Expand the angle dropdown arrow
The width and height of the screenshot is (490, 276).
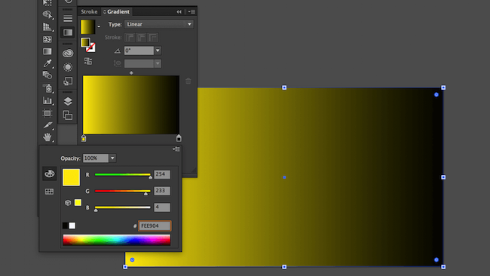click(158, 51)
